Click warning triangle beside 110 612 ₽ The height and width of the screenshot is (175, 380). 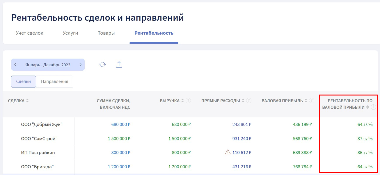[228, 152]
